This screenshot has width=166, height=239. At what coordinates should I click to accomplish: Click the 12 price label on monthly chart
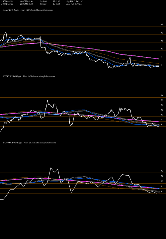(x=162, y=171)
